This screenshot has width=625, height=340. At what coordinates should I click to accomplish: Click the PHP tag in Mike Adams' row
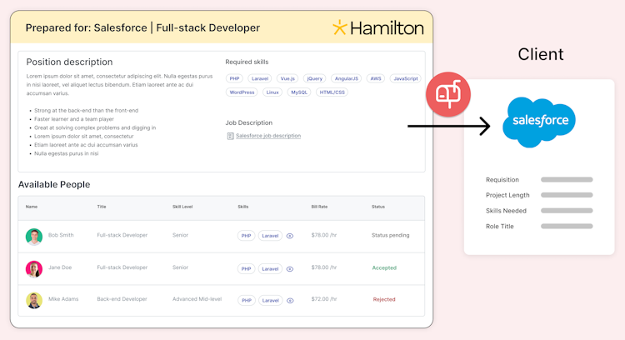[247, 301]
